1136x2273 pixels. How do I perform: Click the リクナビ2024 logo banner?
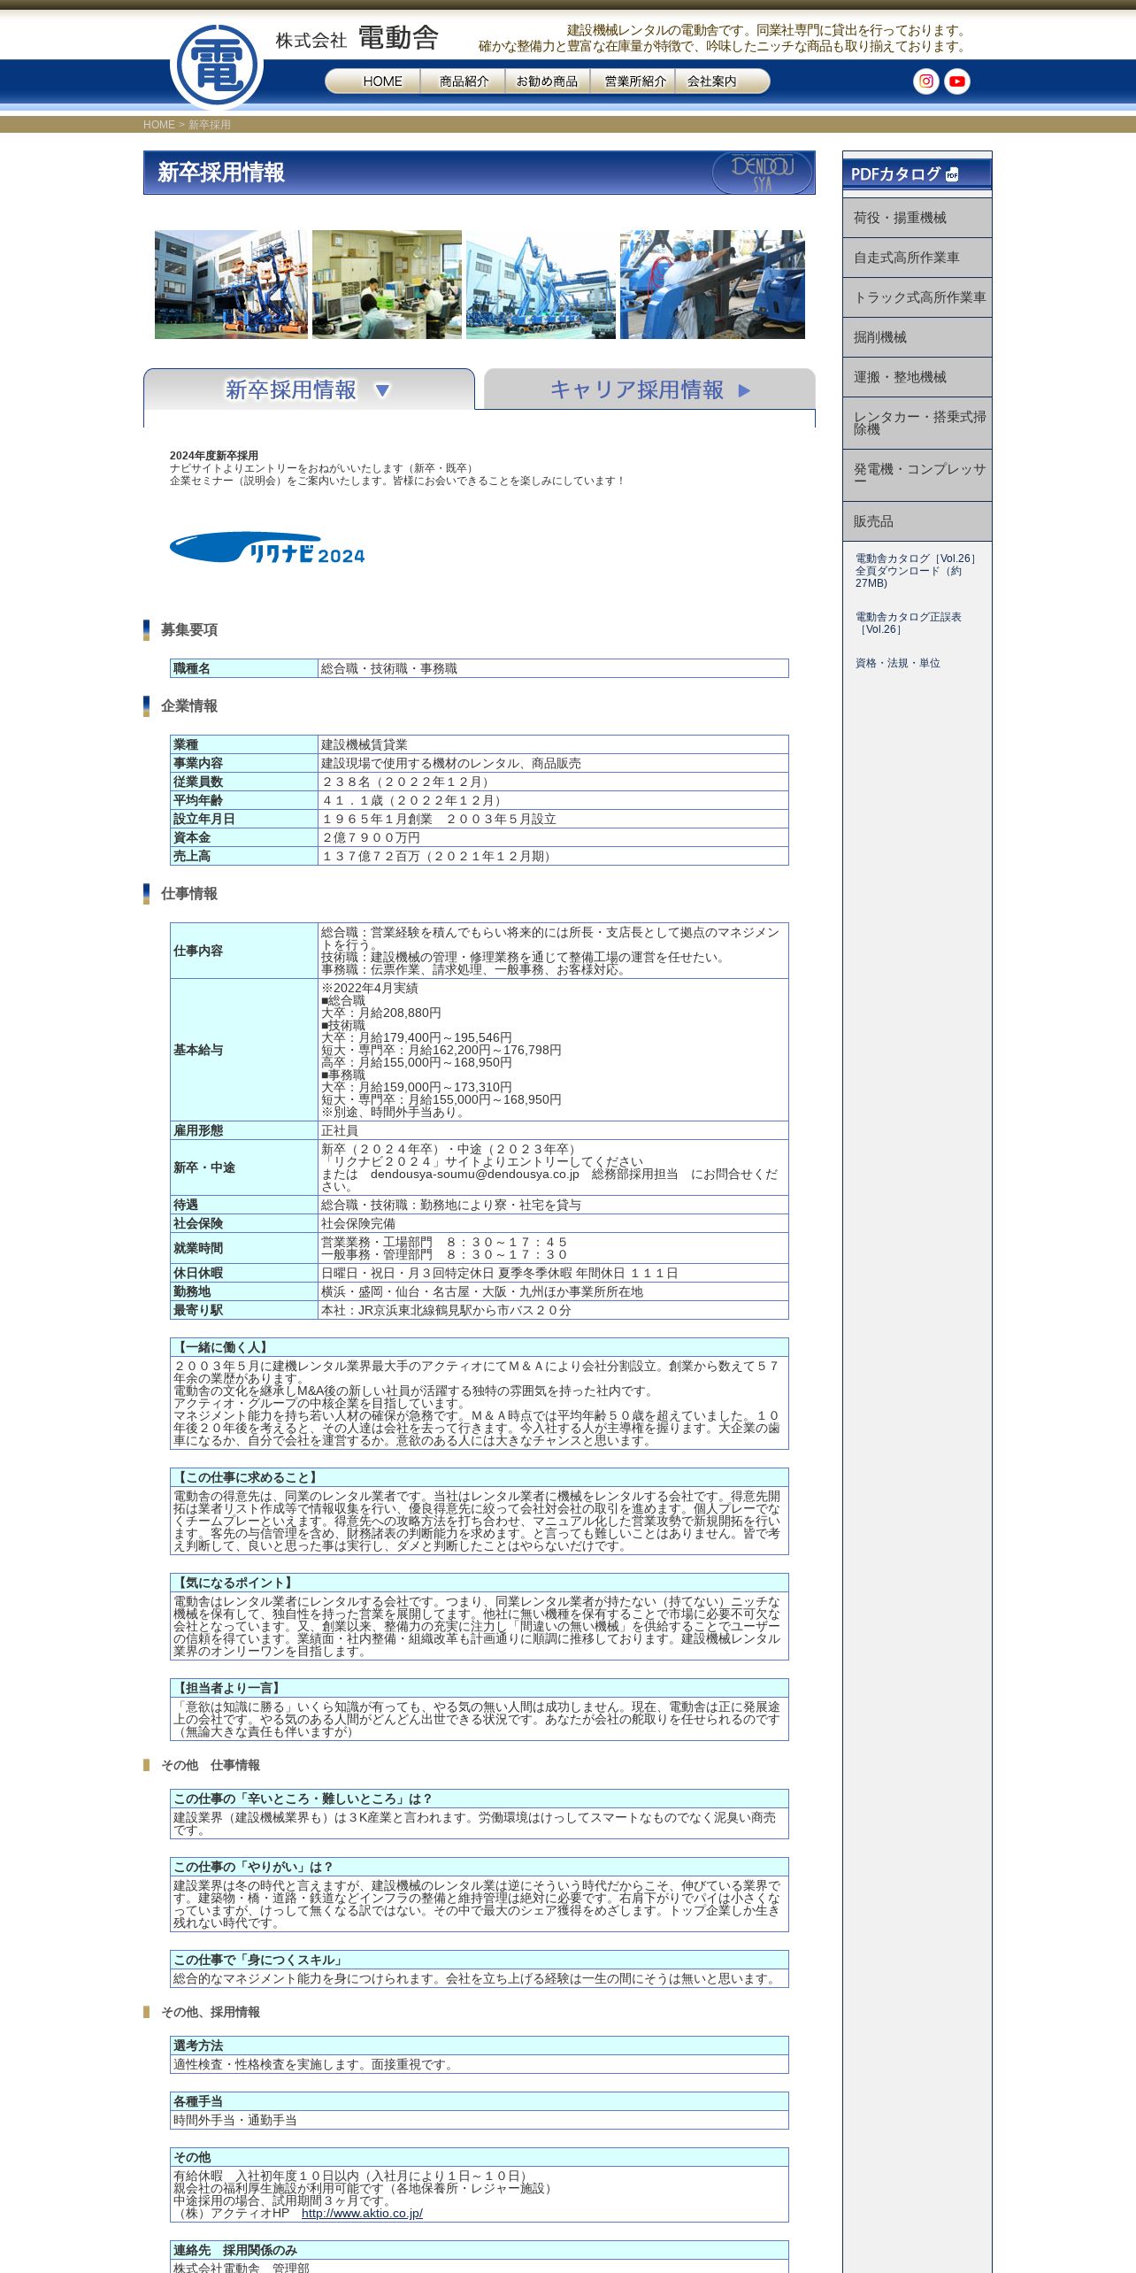click(x=267, y=548)
